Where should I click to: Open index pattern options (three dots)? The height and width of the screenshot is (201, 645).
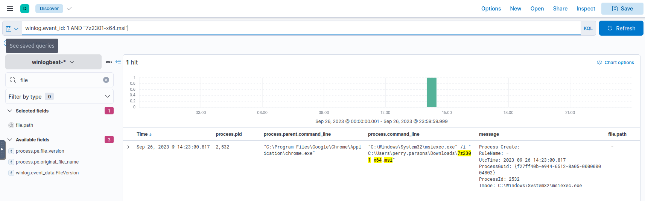coord(109,62)
